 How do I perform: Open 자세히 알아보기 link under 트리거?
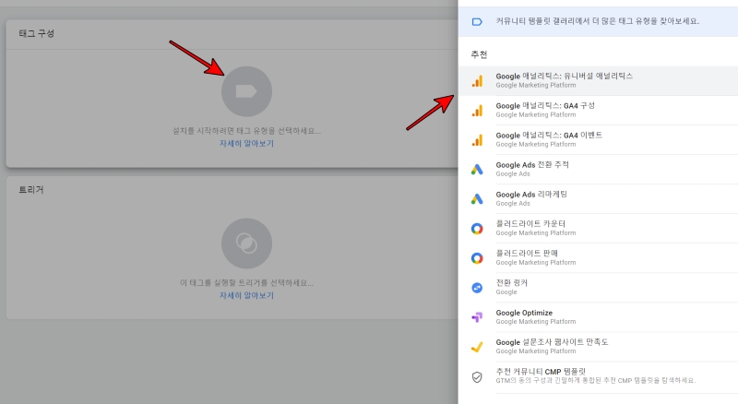(246, 295)
